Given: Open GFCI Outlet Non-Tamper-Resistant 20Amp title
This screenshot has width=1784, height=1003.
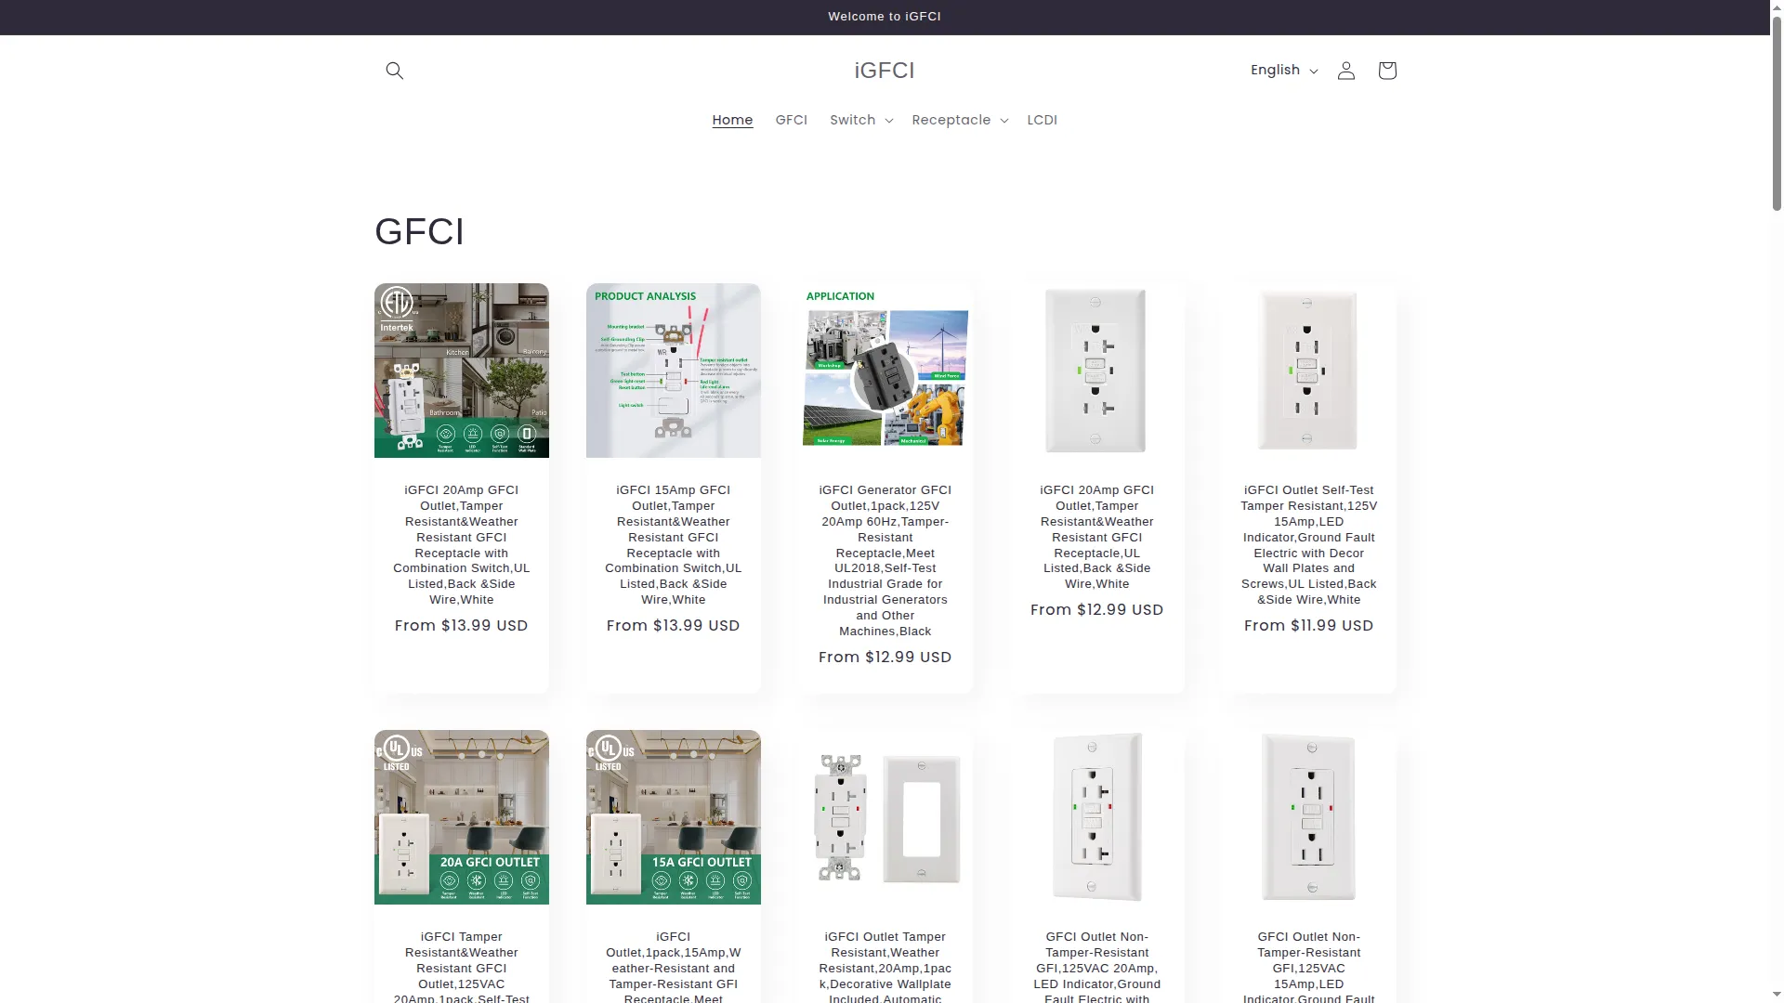Looking at the screenshot, I should click(1096, 968).
